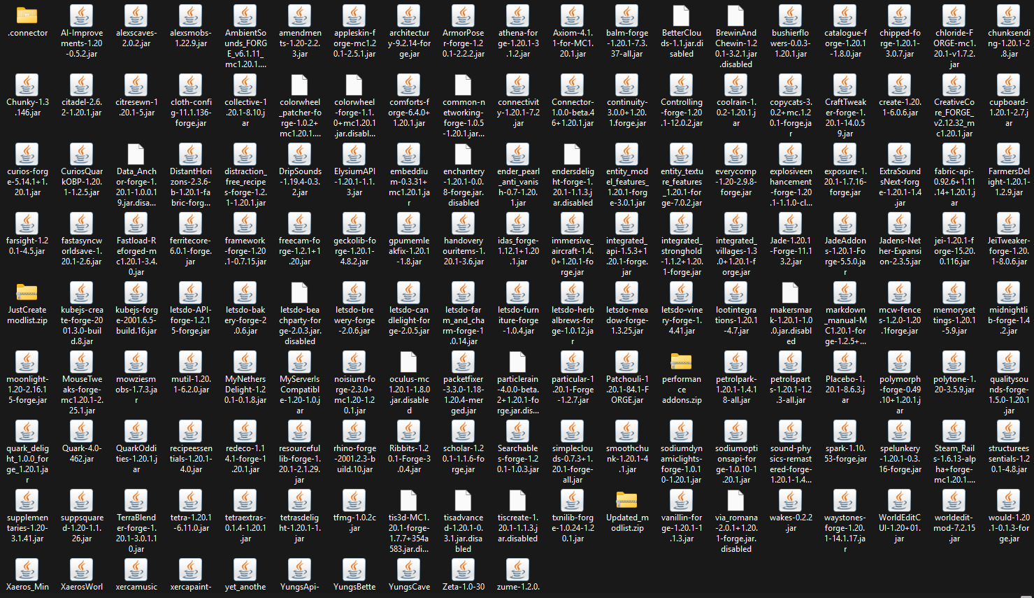This screenshot has width=1034, height=598.
Task: Select the bushierflowers jar icon
Action: (790, 15)
